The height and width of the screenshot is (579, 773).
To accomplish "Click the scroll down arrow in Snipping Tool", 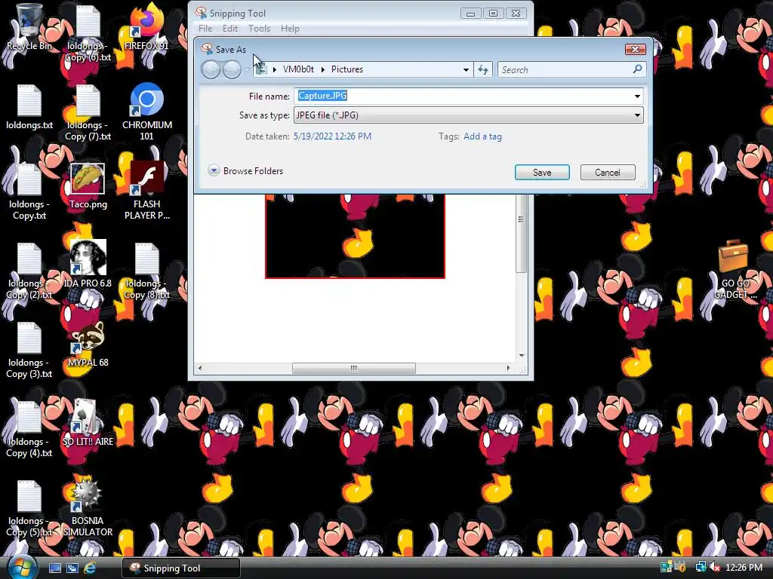I will click(x=521, y=356).
